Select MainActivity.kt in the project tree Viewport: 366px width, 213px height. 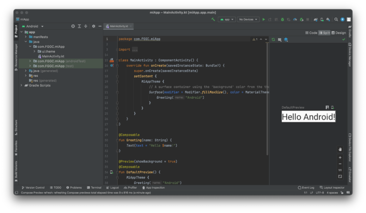(x=51, y=56)
